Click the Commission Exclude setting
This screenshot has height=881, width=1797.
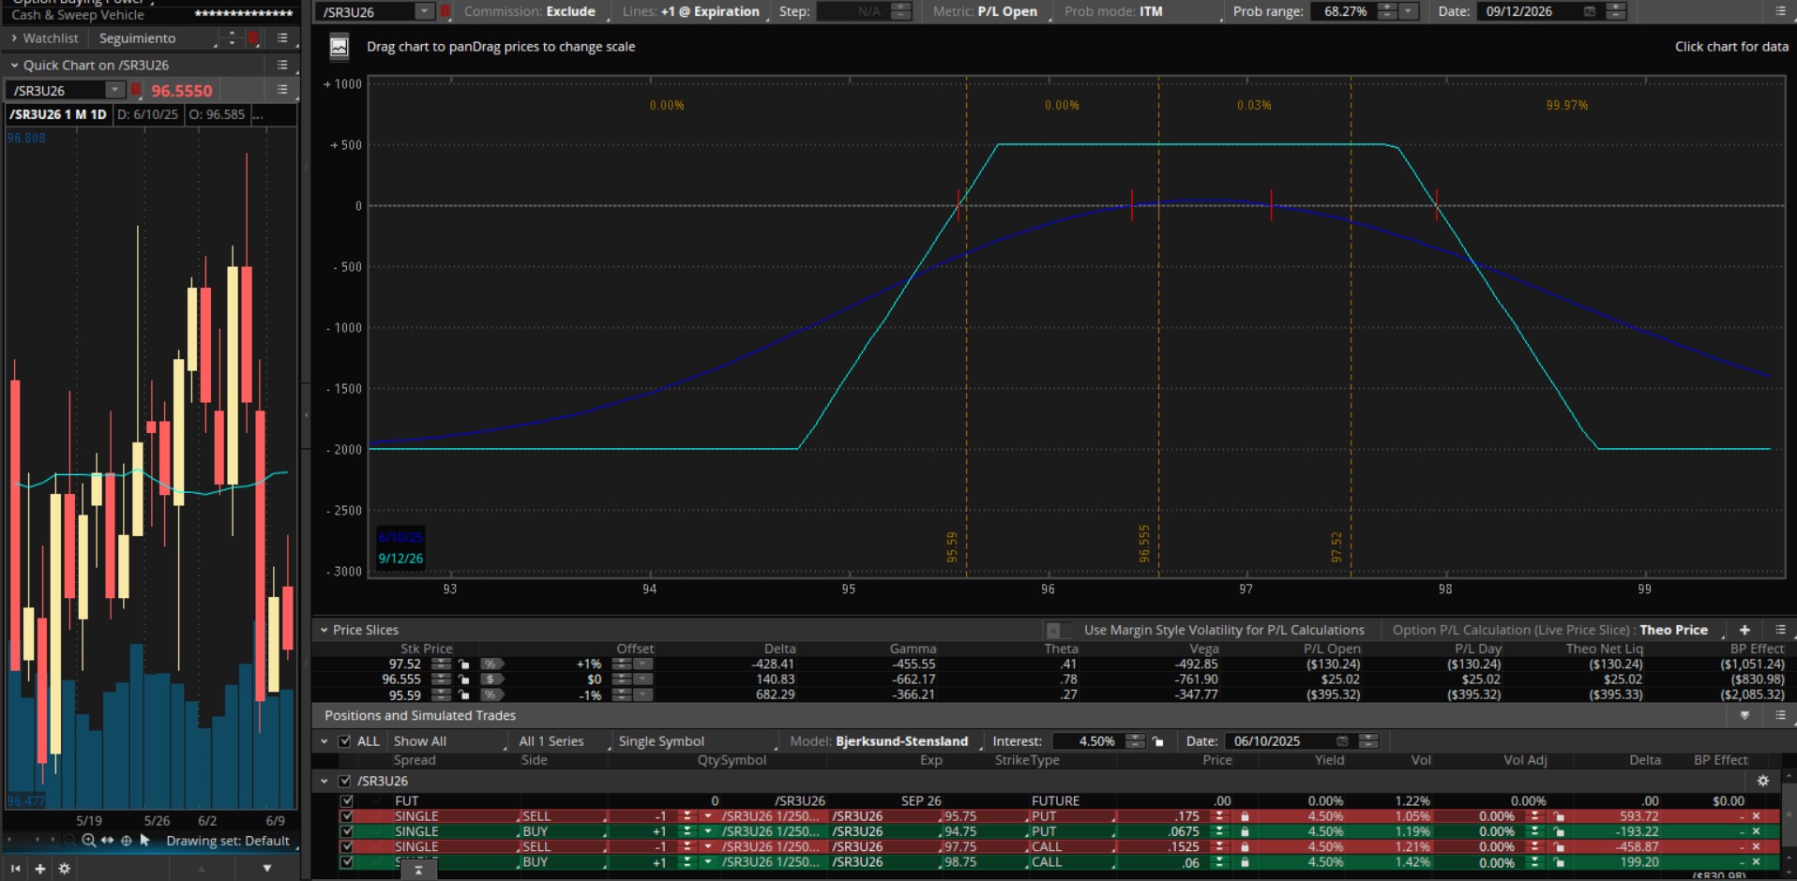[x=570, y=11]
